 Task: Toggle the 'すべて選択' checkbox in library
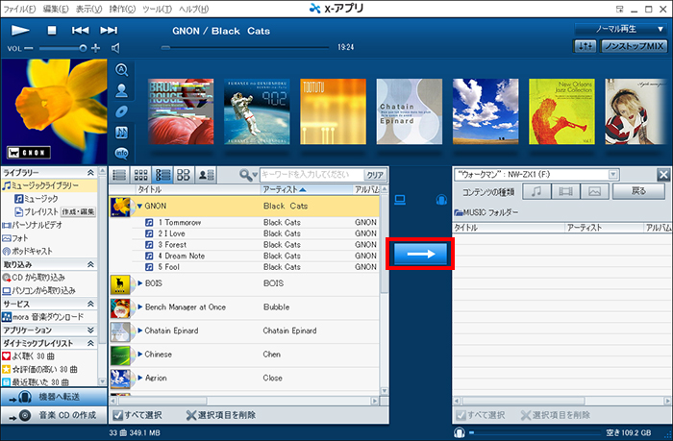click(117, 415)
